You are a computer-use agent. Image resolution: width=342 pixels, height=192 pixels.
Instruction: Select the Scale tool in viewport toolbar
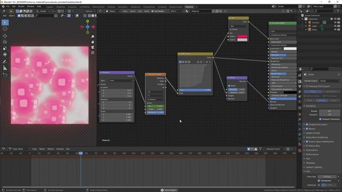[5, 48]
